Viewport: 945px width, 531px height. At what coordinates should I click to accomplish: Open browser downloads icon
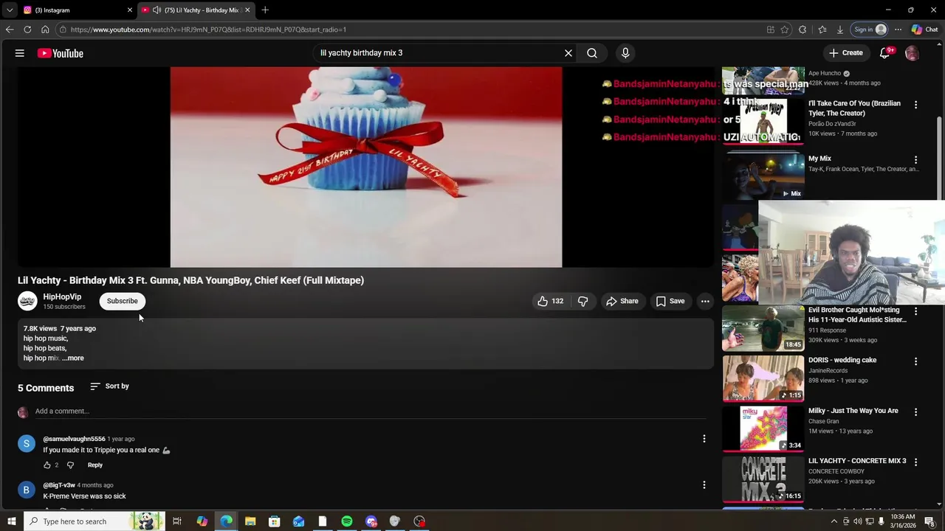(x=840, y=29)
